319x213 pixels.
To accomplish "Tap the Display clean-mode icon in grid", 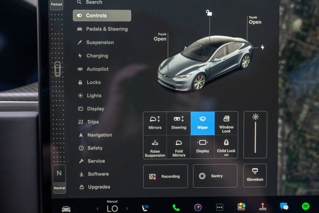I will pyautogui.click(x=202, y=147).
